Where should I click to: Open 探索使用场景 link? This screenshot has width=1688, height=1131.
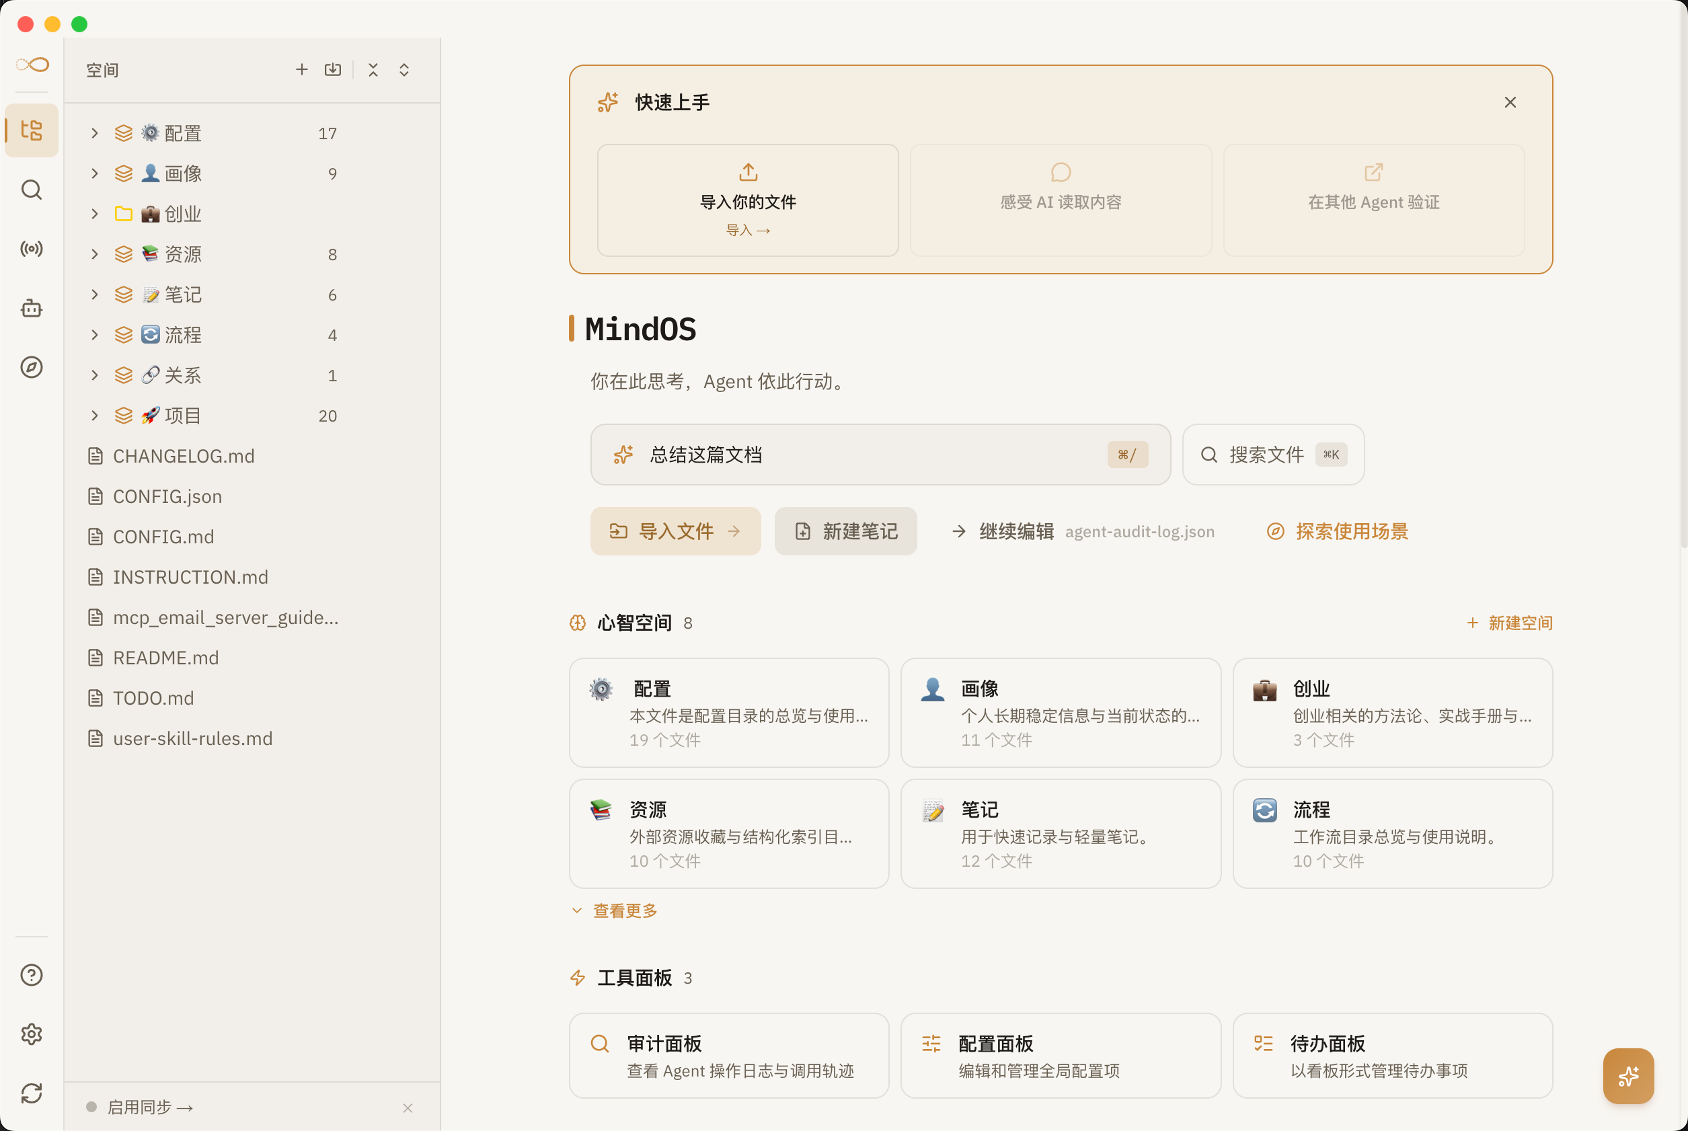click(x=1338, y=532)
